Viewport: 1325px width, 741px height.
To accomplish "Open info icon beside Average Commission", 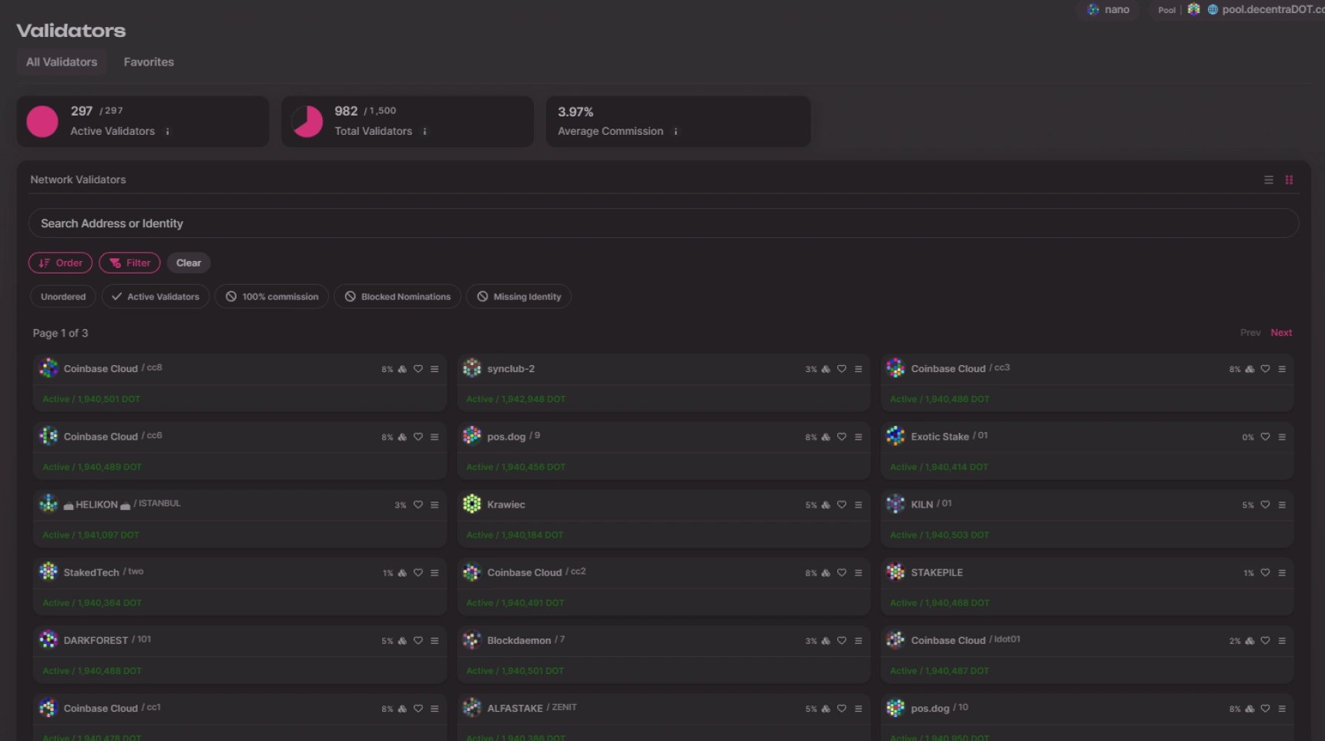I will coord(676,132).
